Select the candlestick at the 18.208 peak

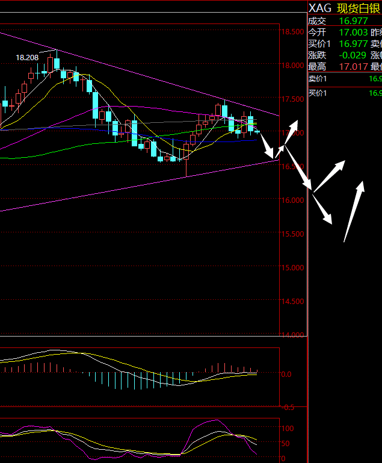(57, 61)
